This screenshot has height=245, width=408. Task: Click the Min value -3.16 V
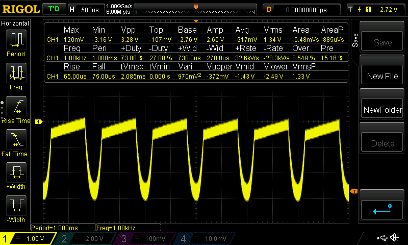point(102,40)
